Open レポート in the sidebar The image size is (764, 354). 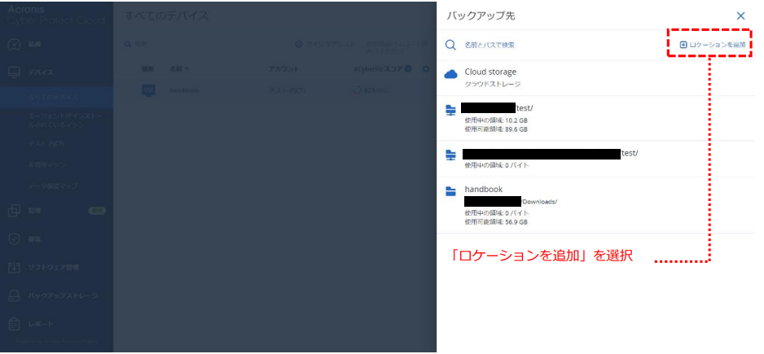point(41,324)
